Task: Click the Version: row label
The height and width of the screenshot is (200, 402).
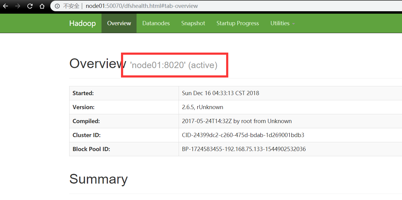Action: [84, 107]
